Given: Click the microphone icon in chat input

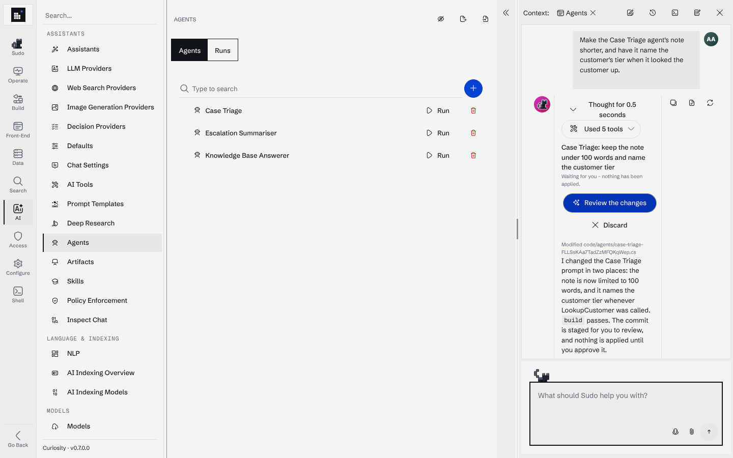Looking at the screenshot, I should pyautogui.click(x=675, y=432).
